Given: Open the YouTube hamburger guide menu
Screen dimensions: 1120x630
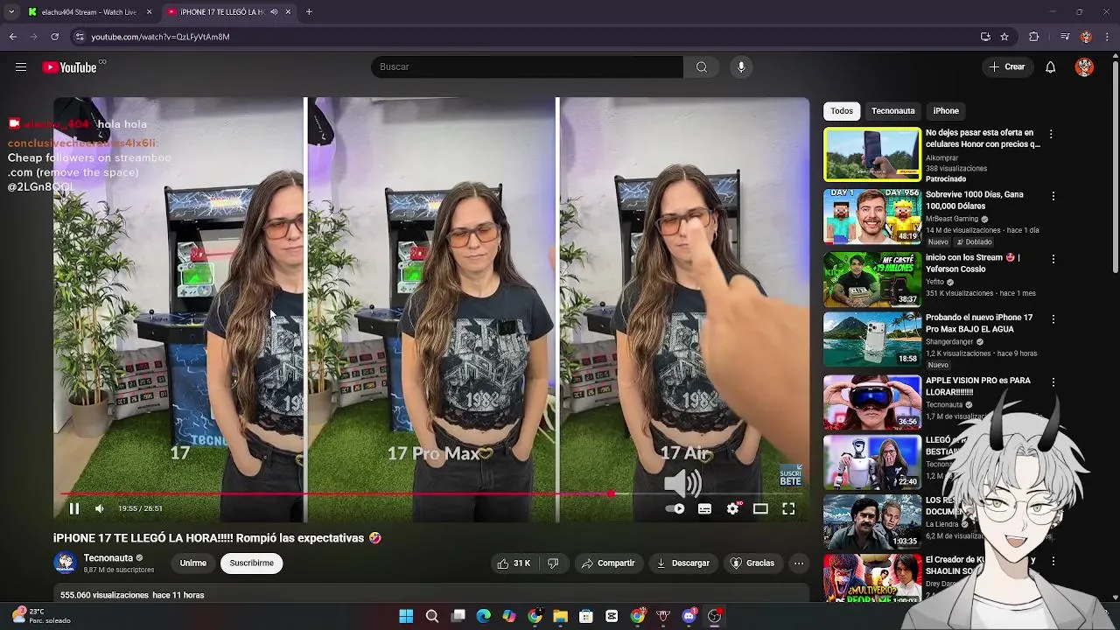Looking at the screenshot, I should 21,67.
